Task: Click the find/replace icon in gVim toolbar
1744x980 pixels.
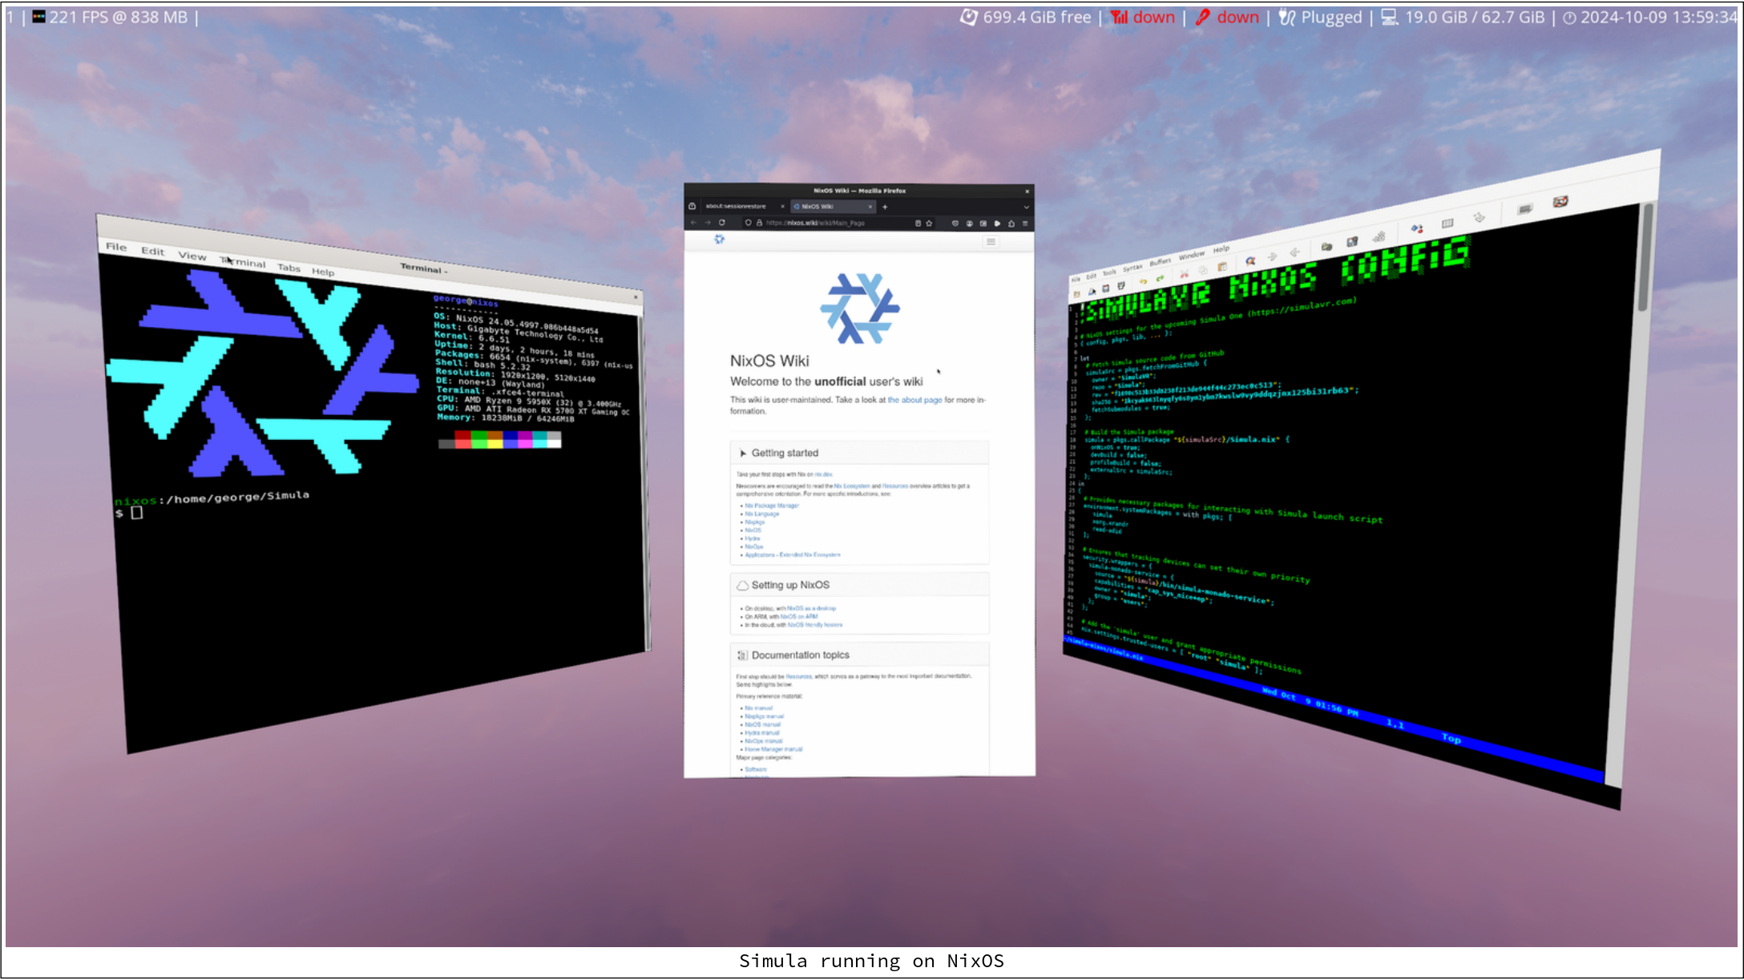Action: (x=1250, y=261)
